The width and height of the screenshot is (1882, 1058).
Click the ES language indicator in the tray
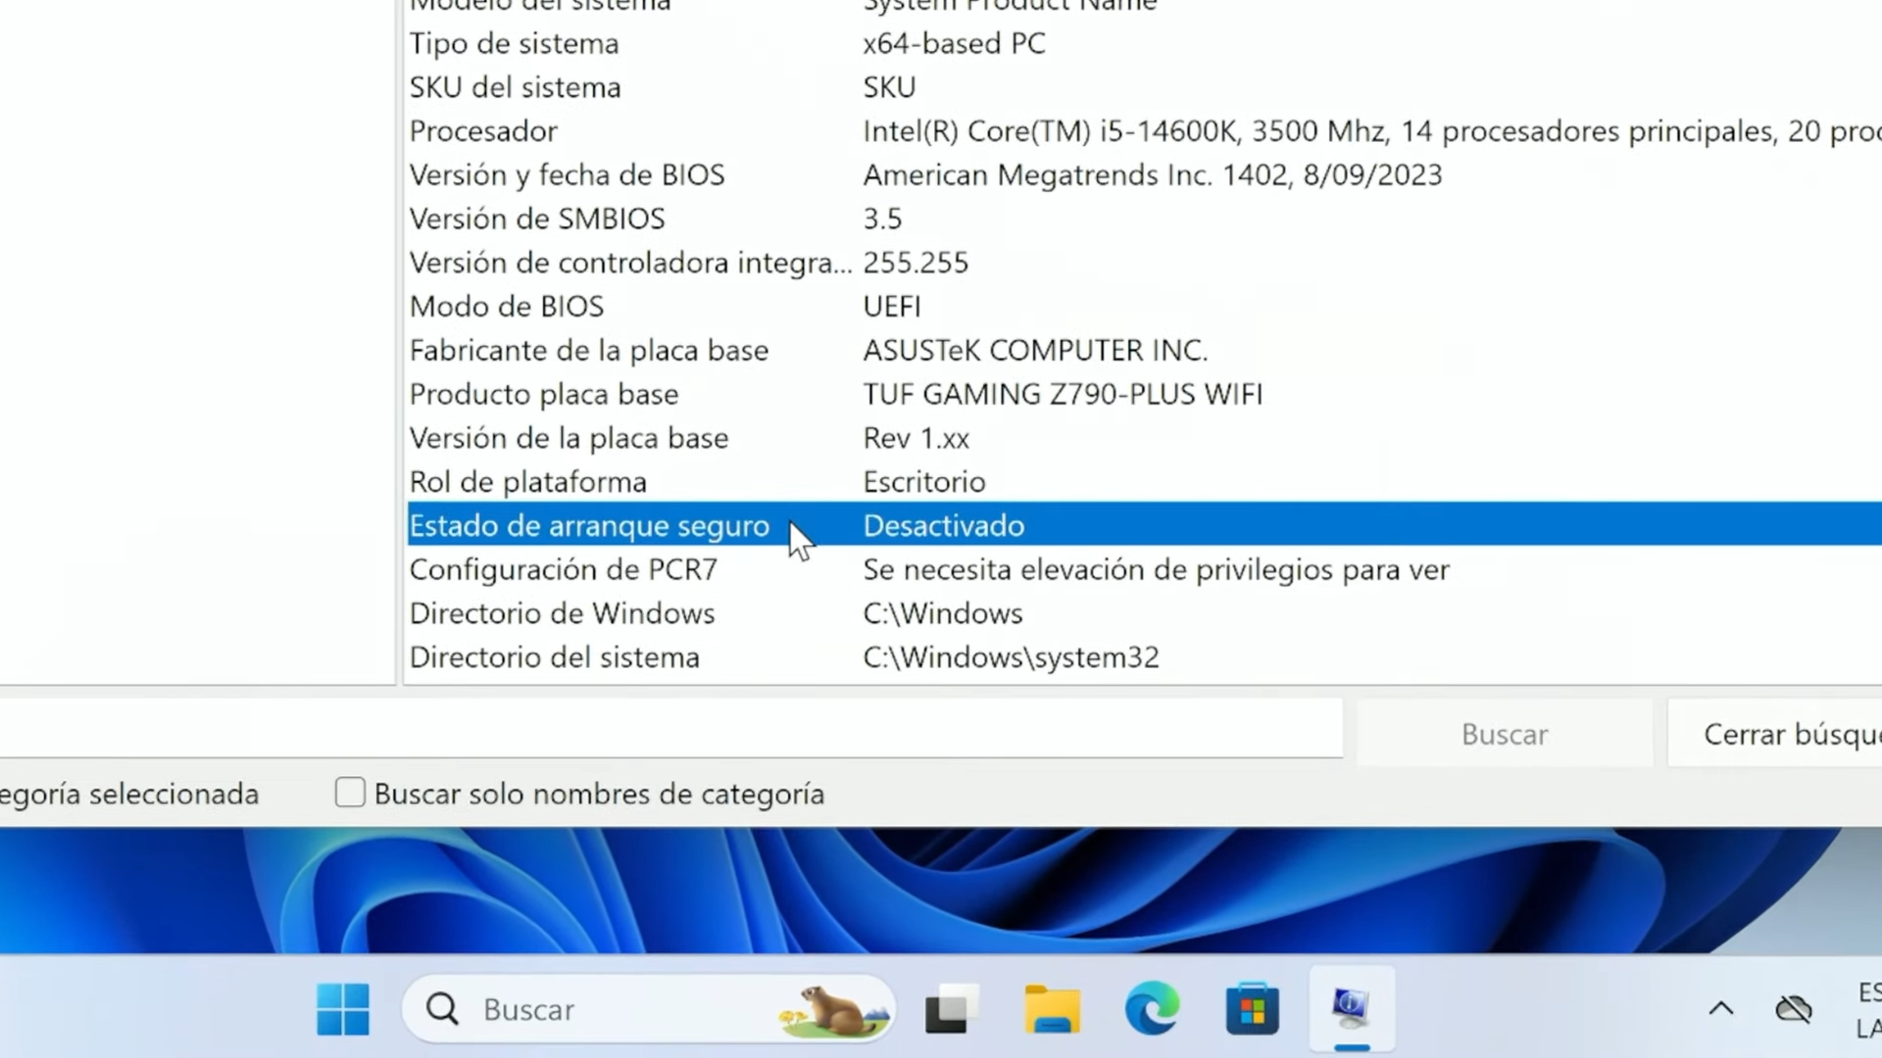coord(1867,1009)
